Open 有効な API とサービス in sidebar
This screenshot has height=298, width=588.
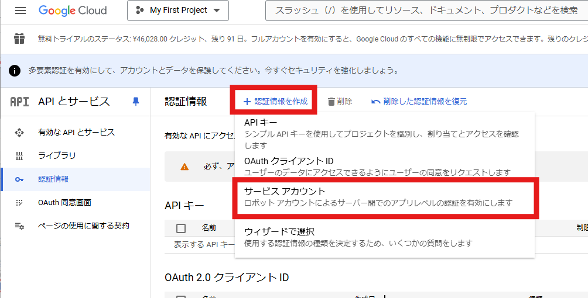76,132
